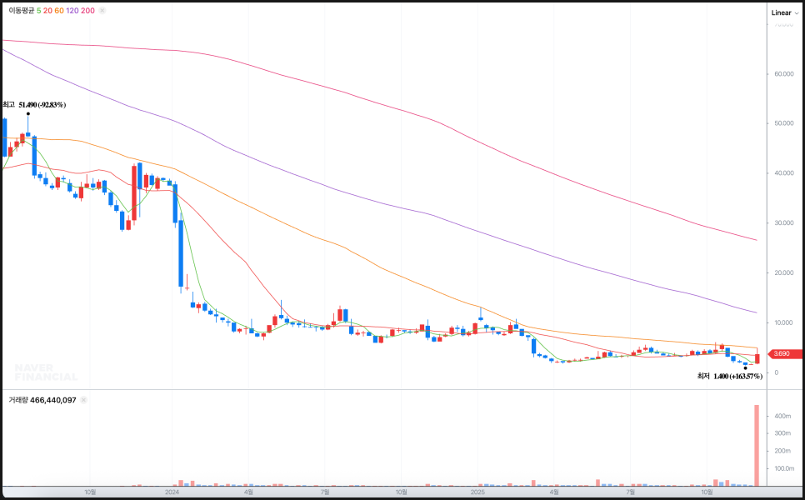Click the pink 200-day moving average label
805x500 pixels.
pyautogui.click(x=87, y=11)
